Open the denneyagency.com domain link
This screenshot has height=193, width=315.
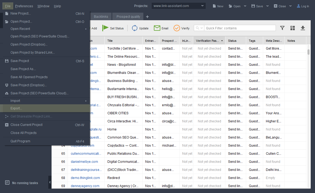85,186
